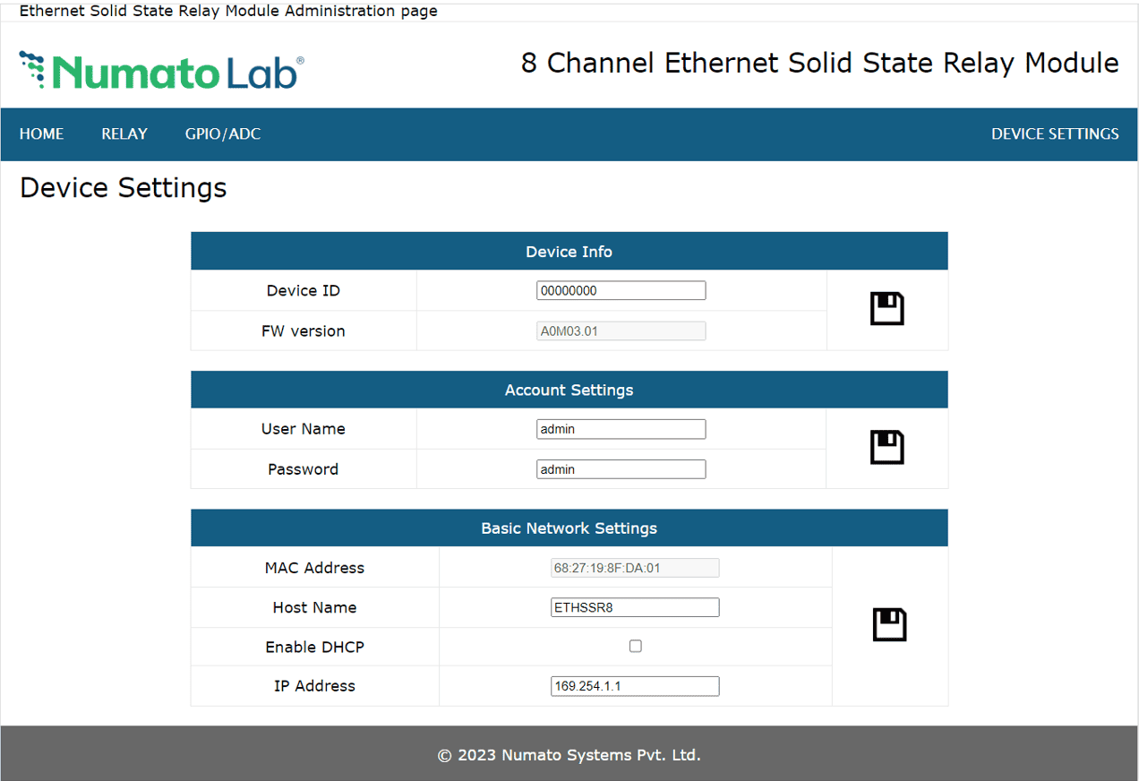
Task: Click the save icon for Basic Network Settings
Action: [x=886, y=624]
